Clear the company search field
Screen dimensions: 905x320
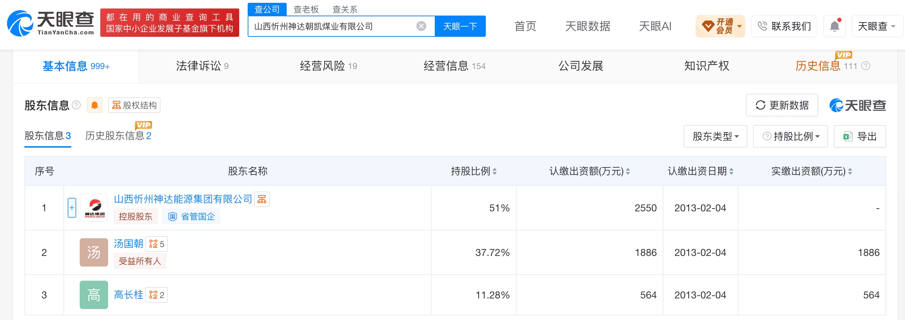[421, 26]
